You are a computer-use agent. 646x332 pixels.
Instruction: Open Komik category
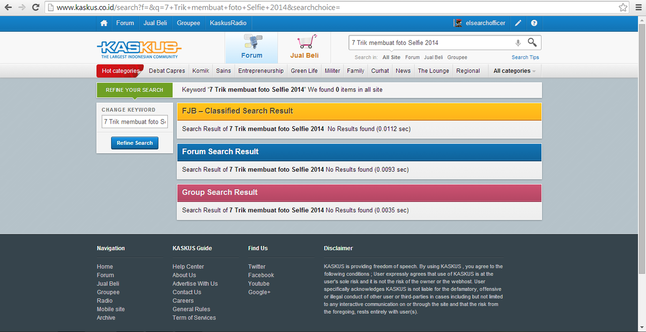point(201,71)
